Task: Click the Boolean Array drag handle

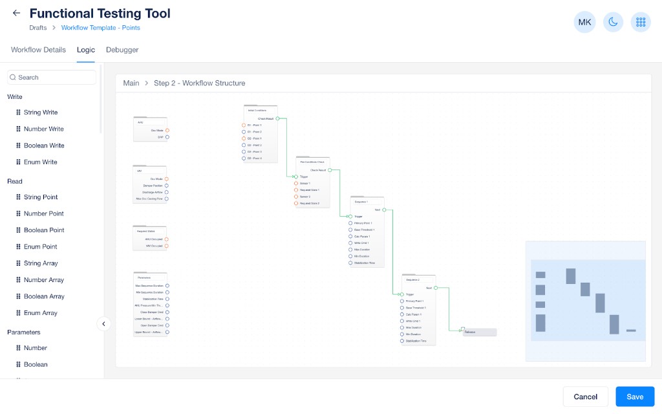Action: pyautogui.click(x=18, y=296)
